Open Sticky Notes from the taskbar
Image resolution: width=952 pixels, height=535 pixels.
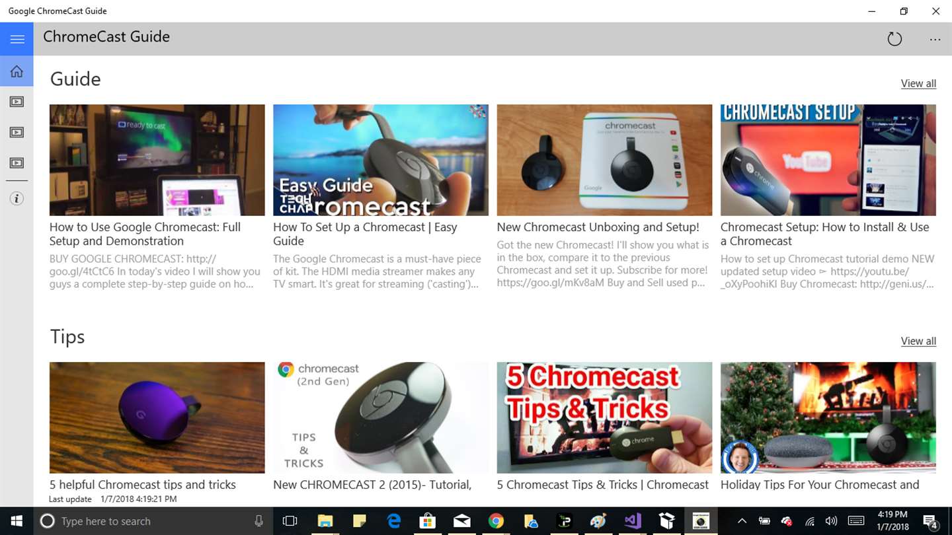tap(359, 521)
